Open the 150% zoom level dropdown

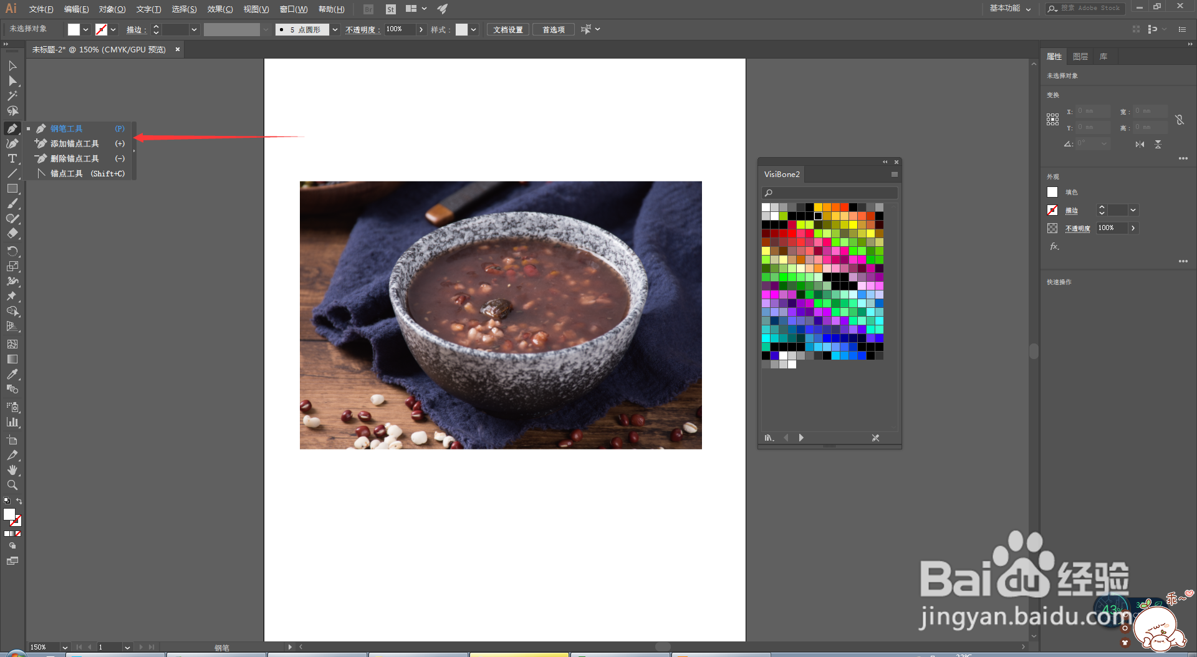pos(65,647)
